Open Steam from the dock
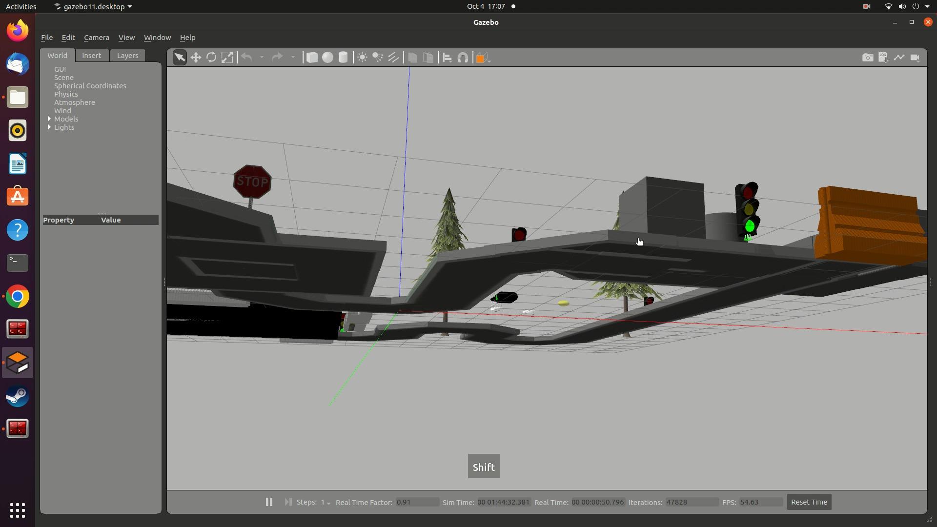Screen dimensions: 937x527 [18, 396]
